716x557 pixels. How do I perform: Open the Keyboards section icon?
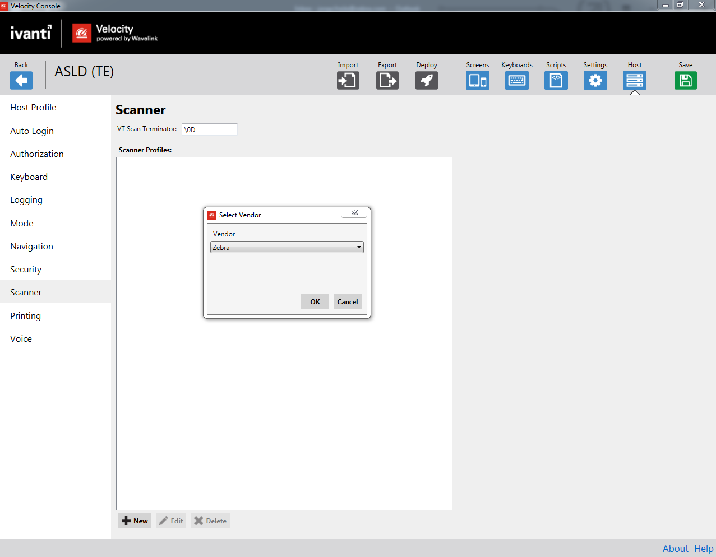pyautogui.click(x=516, y=80)
